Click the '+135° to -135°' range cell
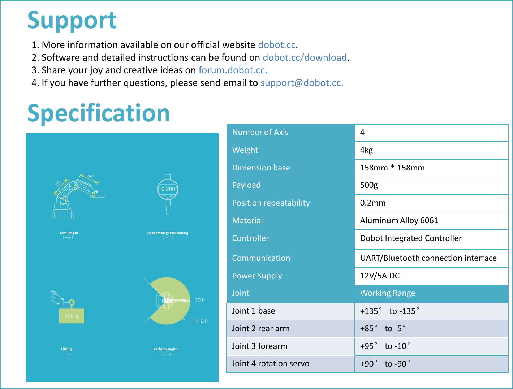The width and height of the screenshot is (513, 389). [x=431, y=311]
